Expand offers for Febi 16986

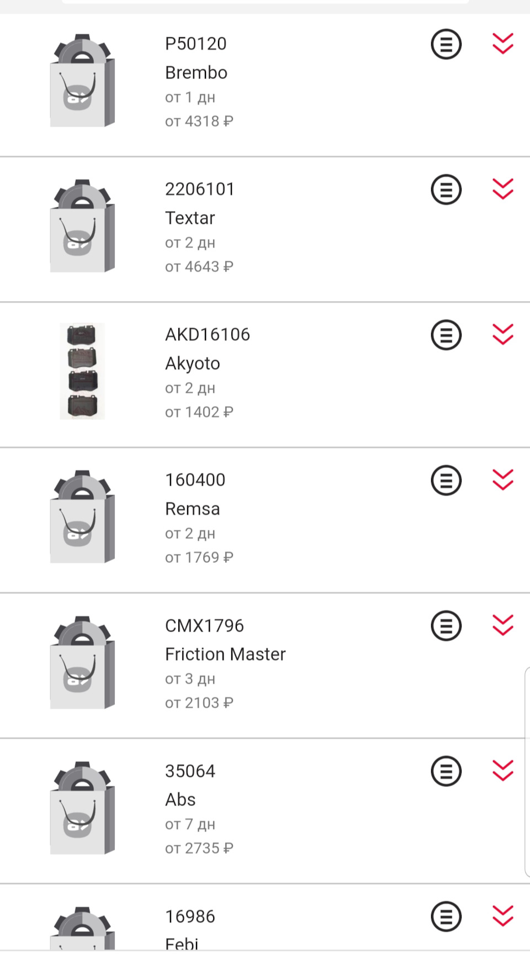[x=503, y=915]
